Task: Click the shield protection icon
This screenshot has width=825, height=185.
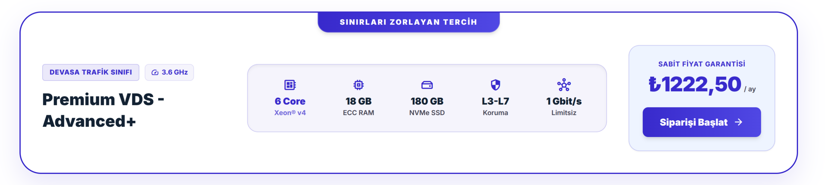Action: tap(495, 85)
